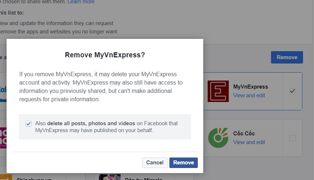Click the Cốc Cốc app name
The width and height of the screenshot is (314, 180).
coord(244,133)
